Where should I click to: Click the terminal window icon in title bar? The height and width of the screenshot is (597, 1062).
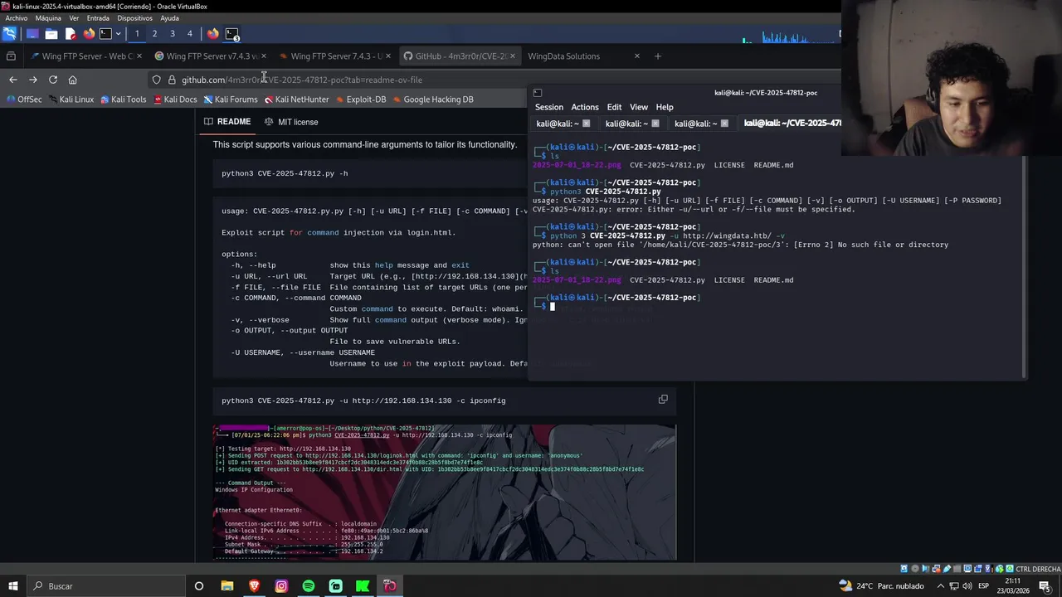[537, 93]
